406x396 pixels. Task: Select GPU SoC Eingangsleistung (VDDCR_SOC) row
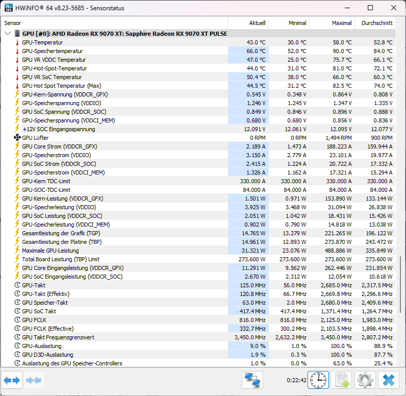205,277
